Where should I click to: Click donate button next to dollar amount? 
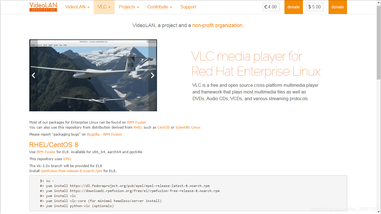[337, 7]
